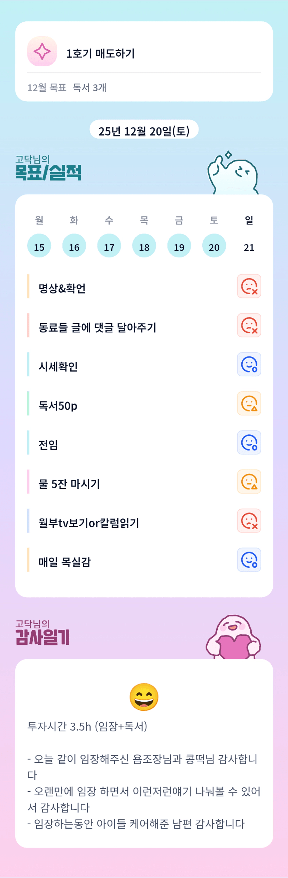Click the failed face icon for 명상&확언

pos(249,286)
